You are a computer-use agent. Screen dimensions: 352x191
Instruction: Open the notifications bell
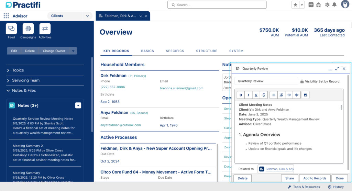(x=334, y=5)
